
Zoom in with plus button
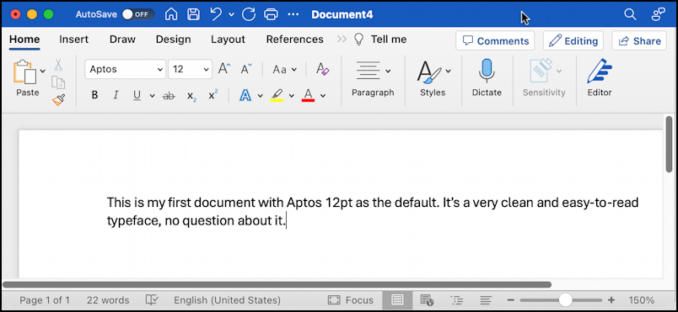point(611,300)
